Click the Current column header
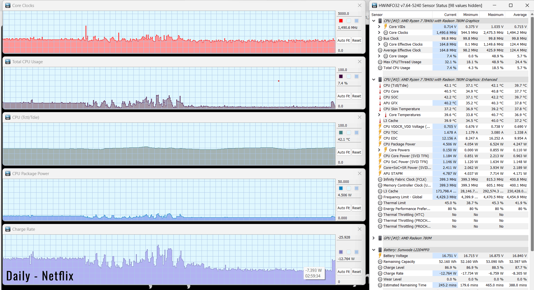The width and height of the screenshot is (534, 290). tap(445, 15)
